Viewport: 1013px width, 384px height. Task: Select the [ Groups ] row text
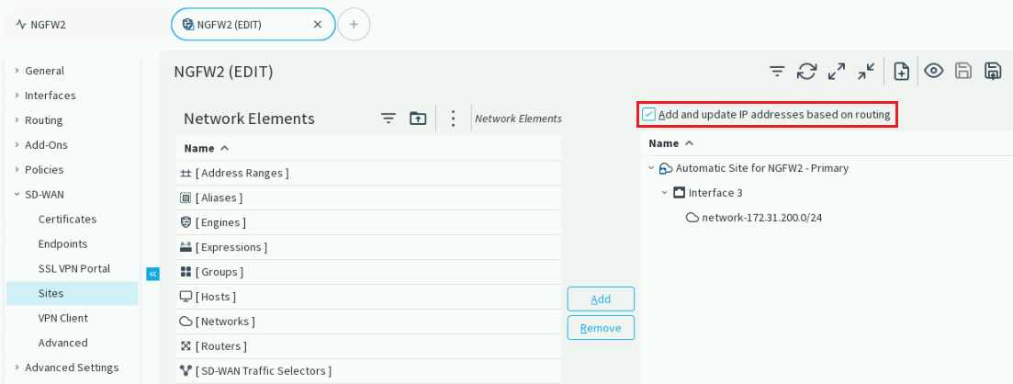(219, 272)
